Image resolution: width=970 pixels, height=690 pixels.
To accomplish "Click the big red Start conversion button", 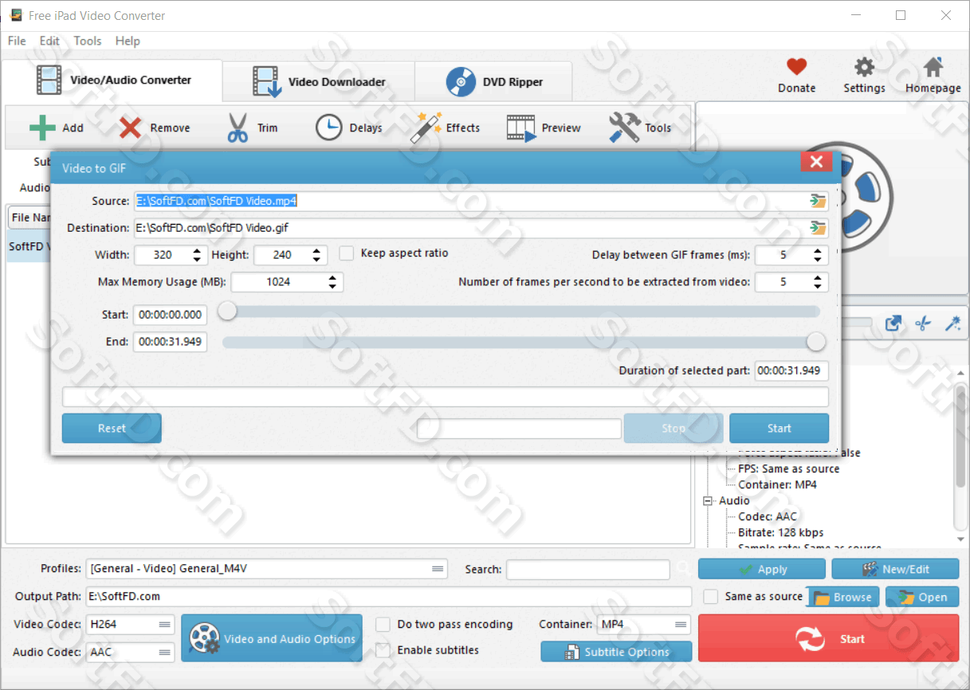I will click(829, 638).
